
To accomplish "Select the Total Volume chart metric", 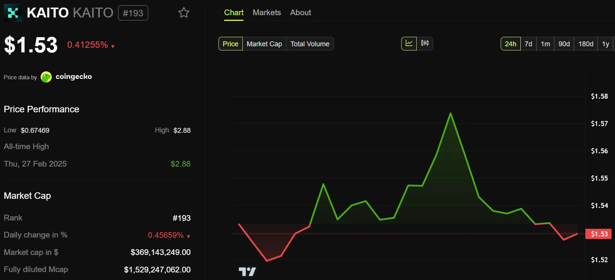I will [x=310, y=44].
